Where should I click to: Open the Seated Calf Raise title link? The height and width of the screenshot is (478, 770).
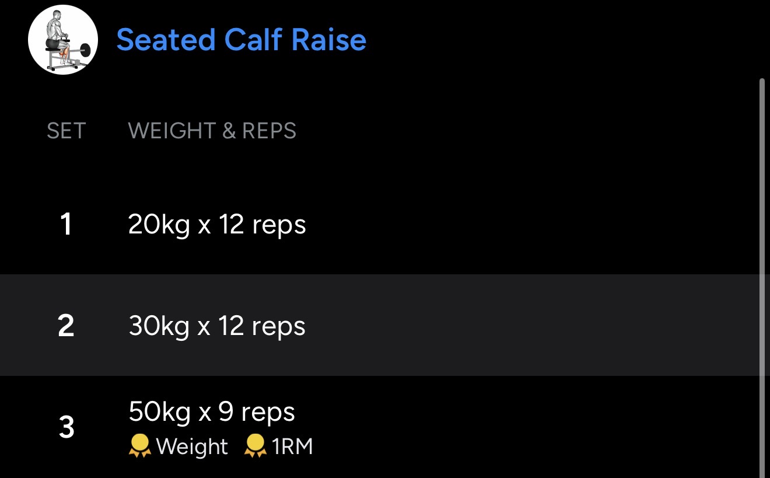[241, 40]
